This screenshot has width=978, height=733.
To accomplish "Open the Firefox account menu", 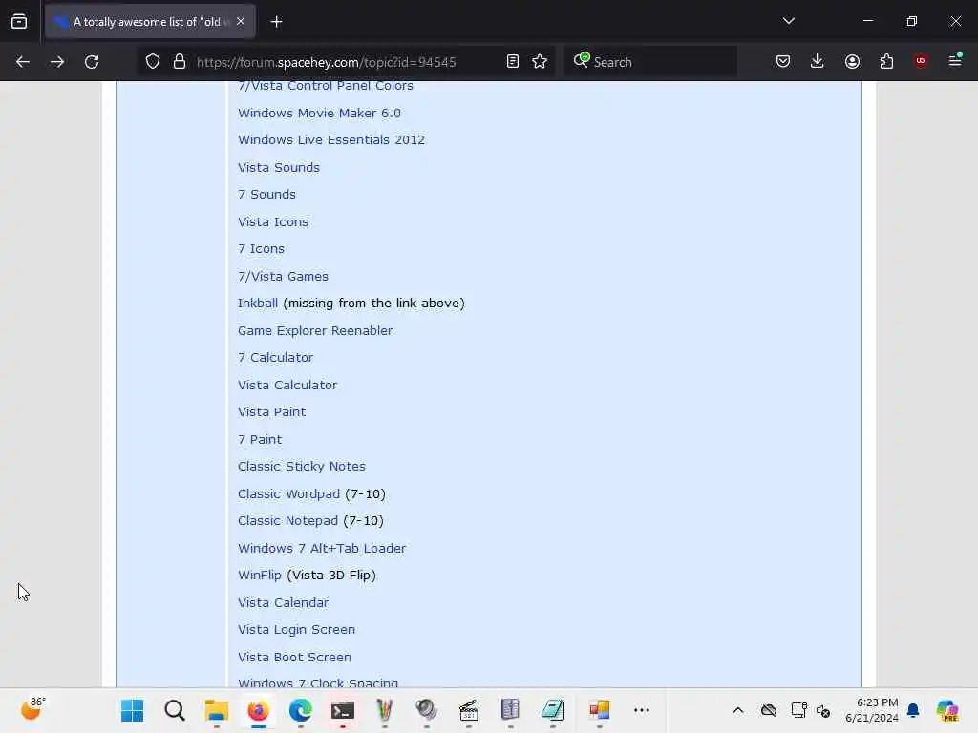I will click(x=852, y=61).
